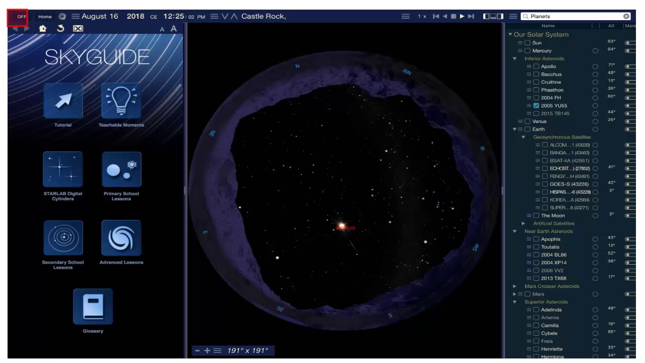Open Teachable Moments lightbulb icon

coord(121,101)
